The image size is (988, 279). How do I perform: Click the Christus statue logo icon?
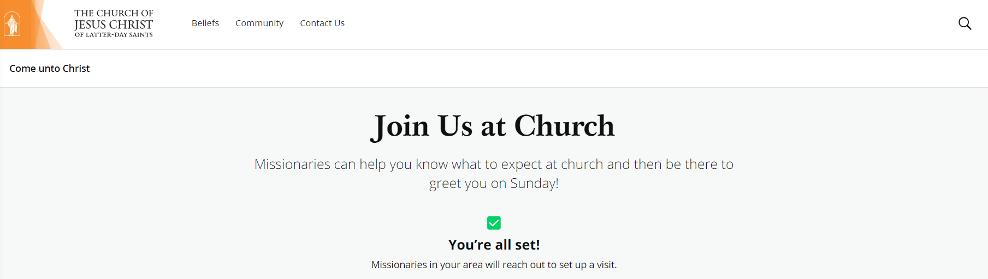tap(12, 24)
